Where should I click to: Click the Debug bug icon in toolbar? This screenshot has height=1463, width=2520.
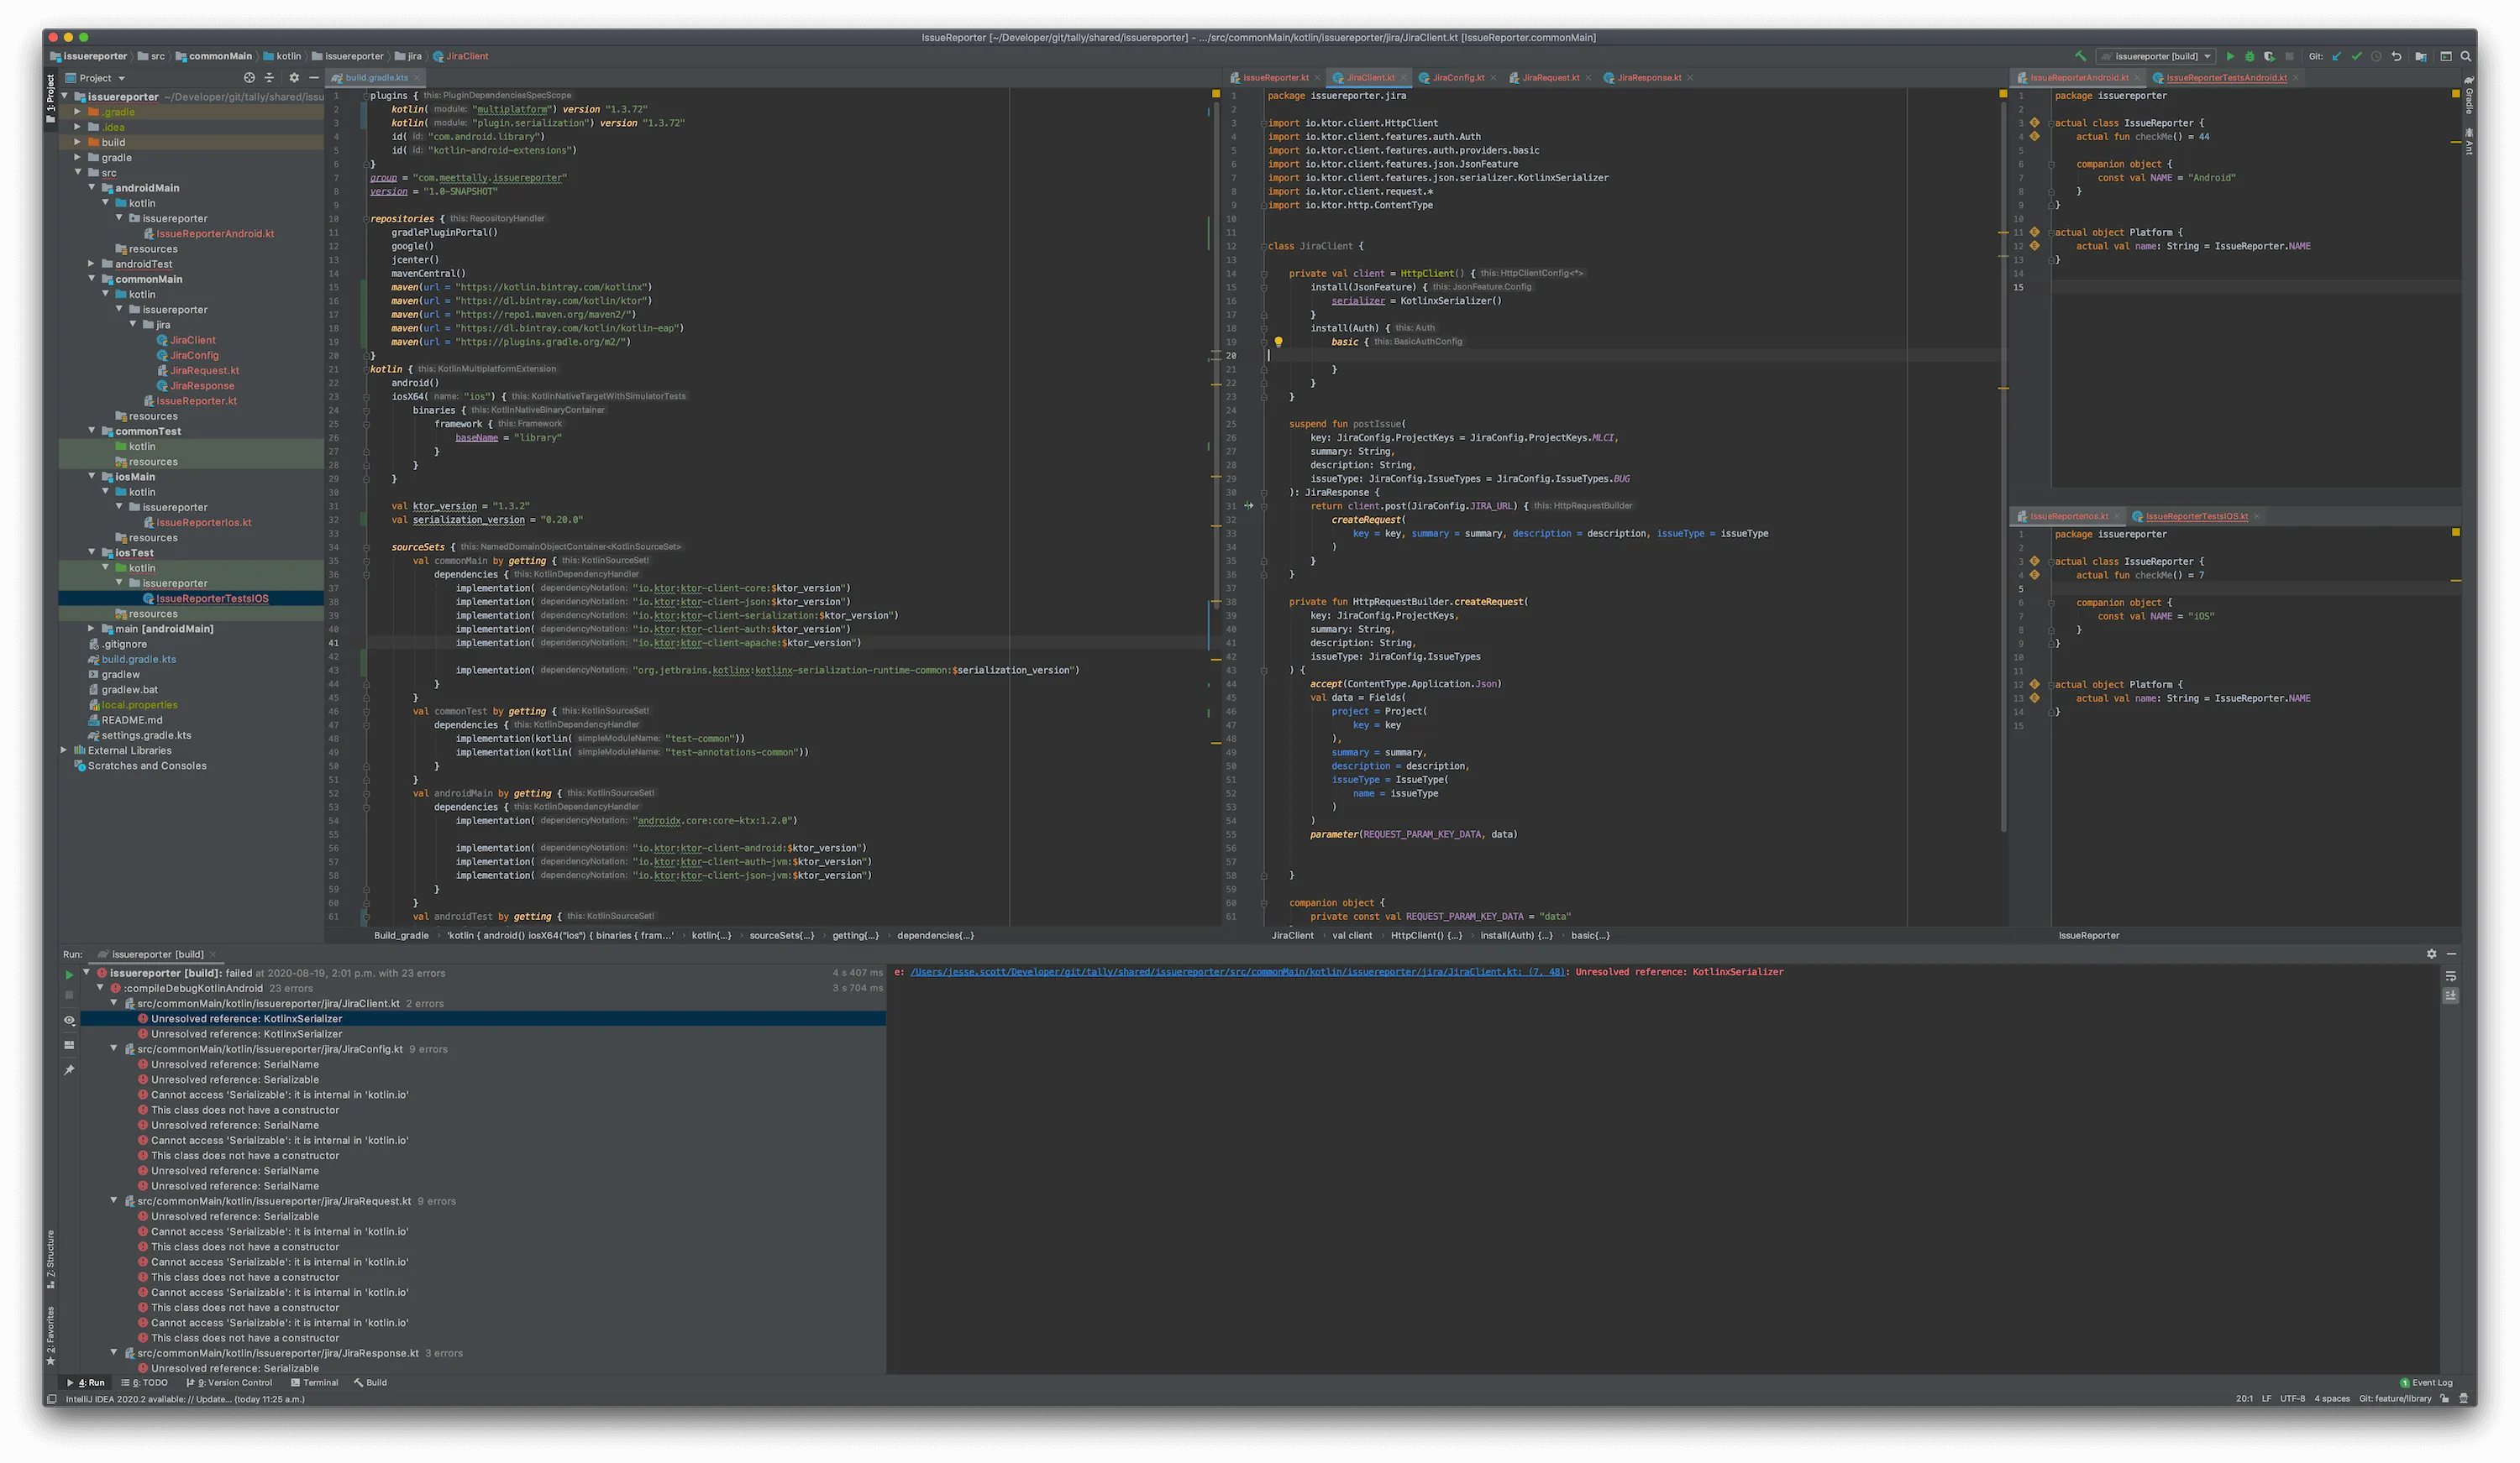tap(2249, 57)
